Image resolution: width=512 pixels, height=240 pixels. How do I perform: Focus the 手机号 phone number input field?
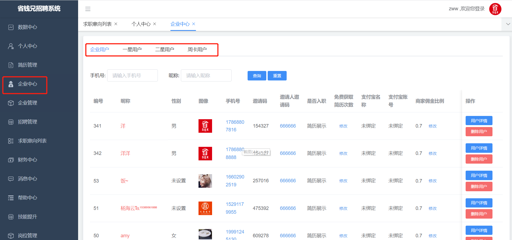[x=132, y=76]
